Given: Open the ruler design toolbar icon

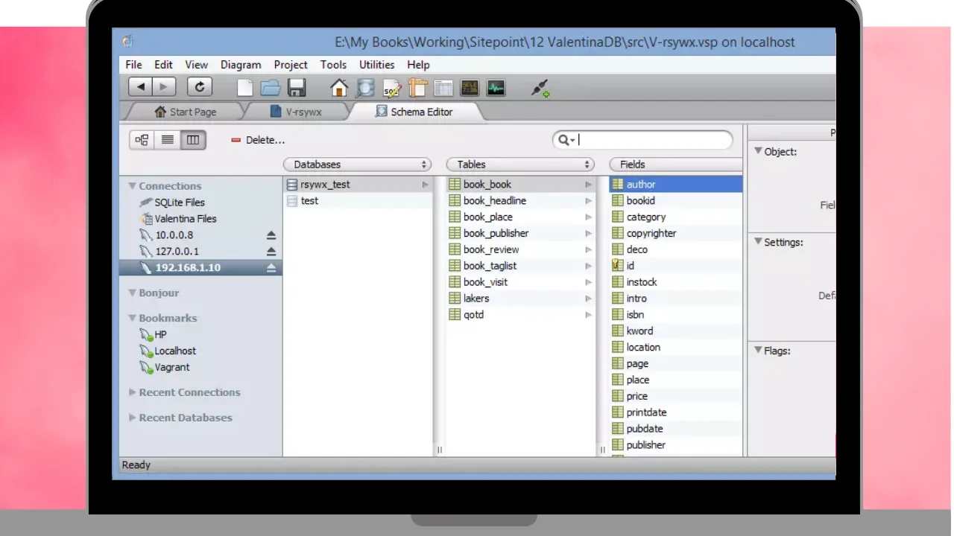Looking at the screenshot, I should (417, 88).
